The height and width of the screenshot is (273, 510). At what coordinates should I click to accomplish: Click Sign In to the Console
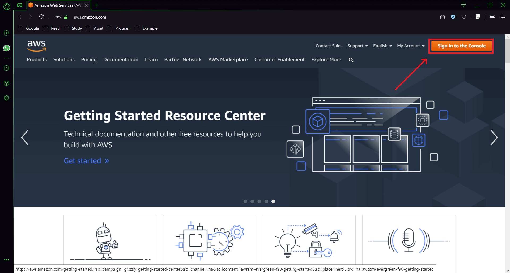[461, 46]
